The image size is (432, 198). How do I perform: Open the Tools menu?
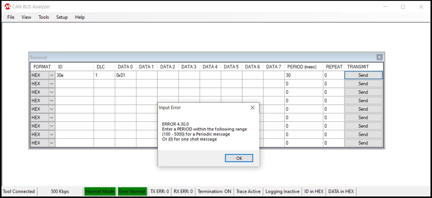click(x=43, y=17)
